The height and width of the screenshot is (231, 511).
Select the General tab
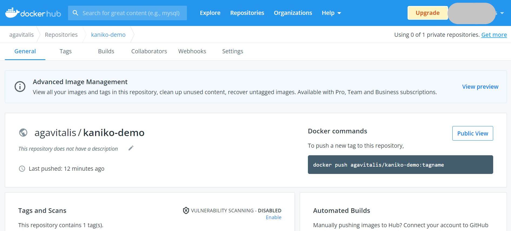click(x=25, y=51)
